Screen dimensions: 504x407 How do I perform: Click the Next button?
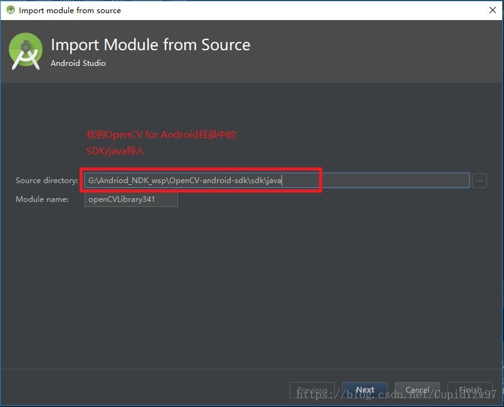[x=365, y=390]
